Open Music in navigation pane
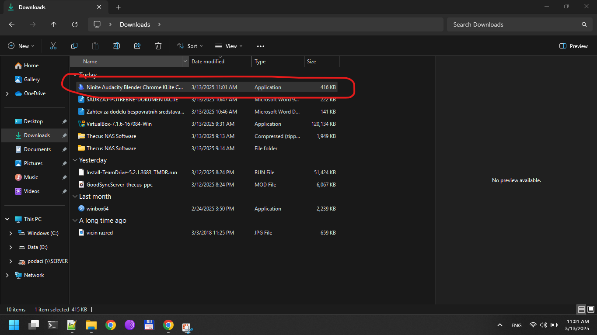597x335 pixels. [31, 177]
